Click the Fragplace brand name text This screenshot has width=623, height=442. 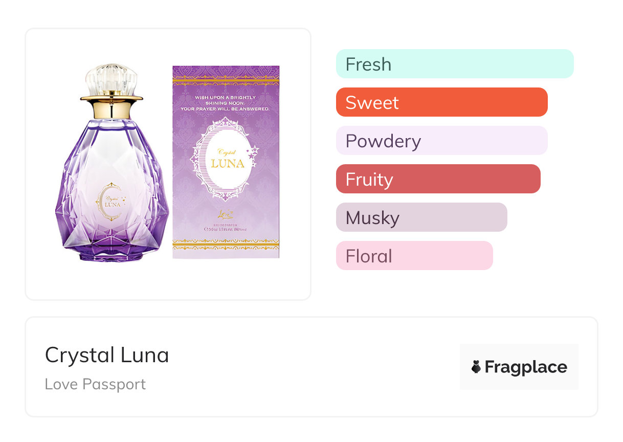coord(526,367)
